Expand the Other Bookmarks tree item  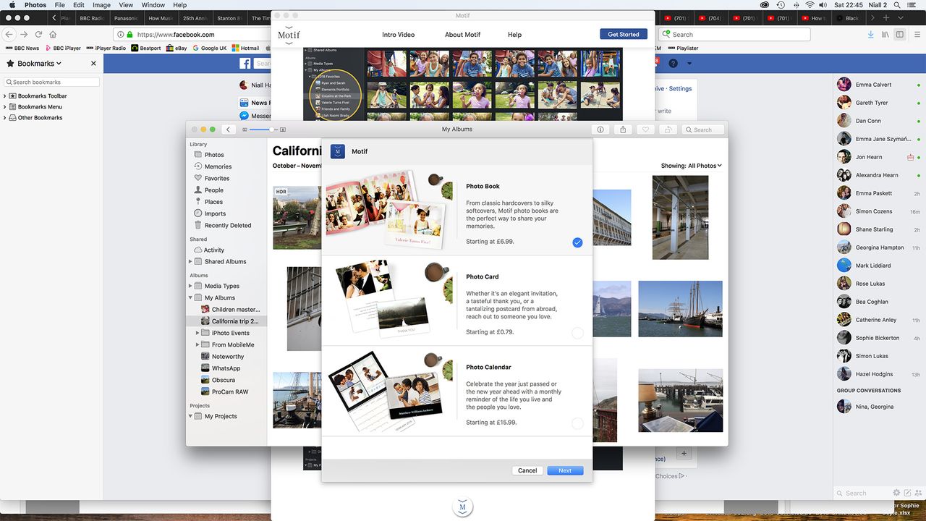pyautogui.click(x=5, y=118)
